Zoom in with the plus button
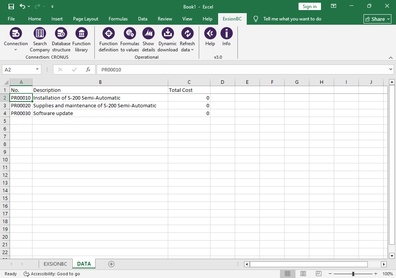This screenshot has width=396, height=278. (x=376, y=274)
